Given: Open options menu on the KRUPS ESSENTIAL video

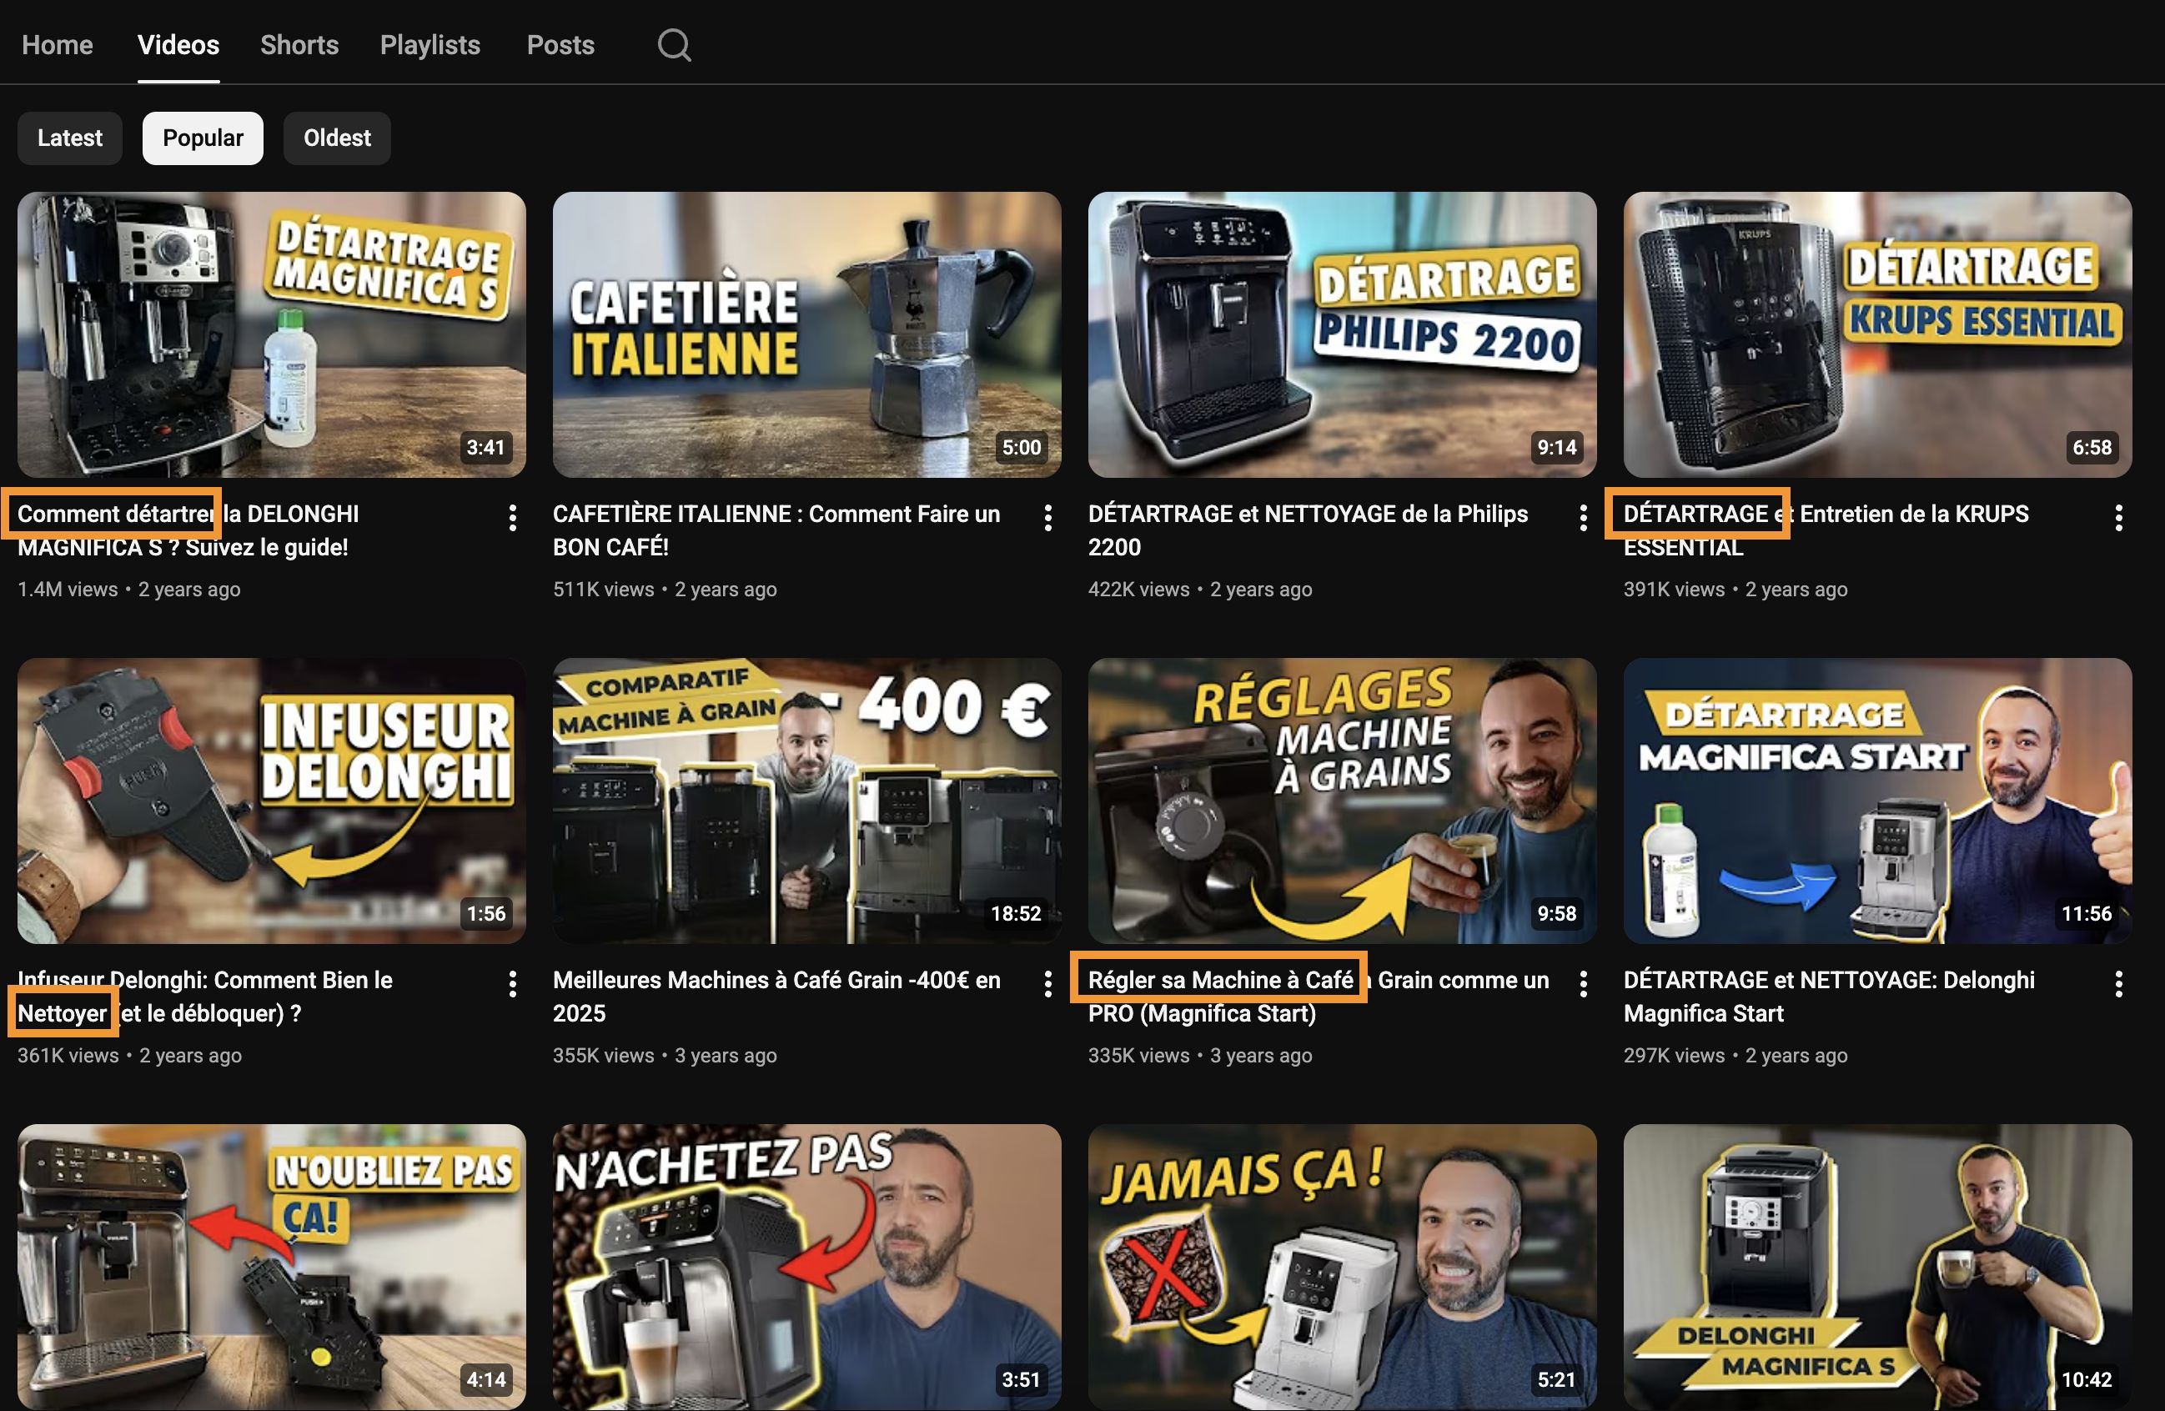Looking at the screenshot, I should [x=2118, y=516].
